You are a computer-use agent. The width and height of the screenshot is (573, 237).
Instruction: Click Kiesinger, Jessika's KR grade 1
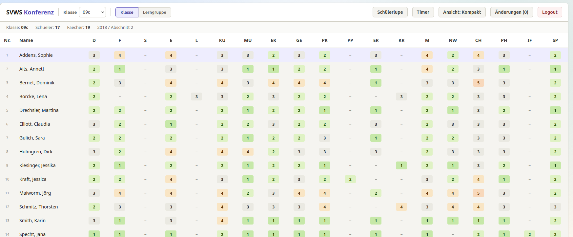tap(401, 165)
